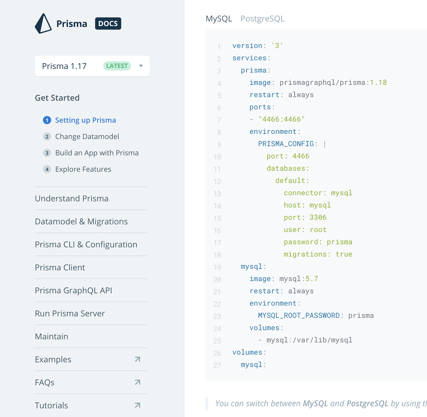427x417 pixels.
Task: Open the Prisma 1.17 version dropdown arrow
Action: (141, 66)
